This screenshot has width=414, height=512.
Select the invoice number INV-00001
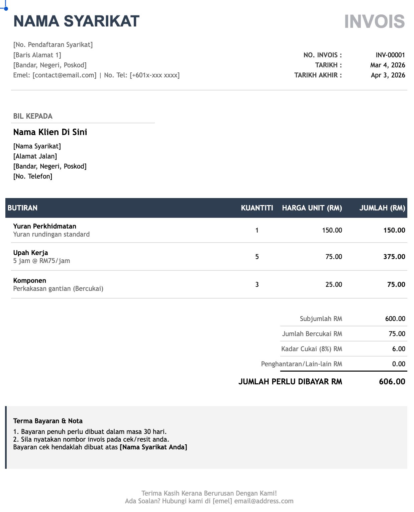[x=390, y=55]
